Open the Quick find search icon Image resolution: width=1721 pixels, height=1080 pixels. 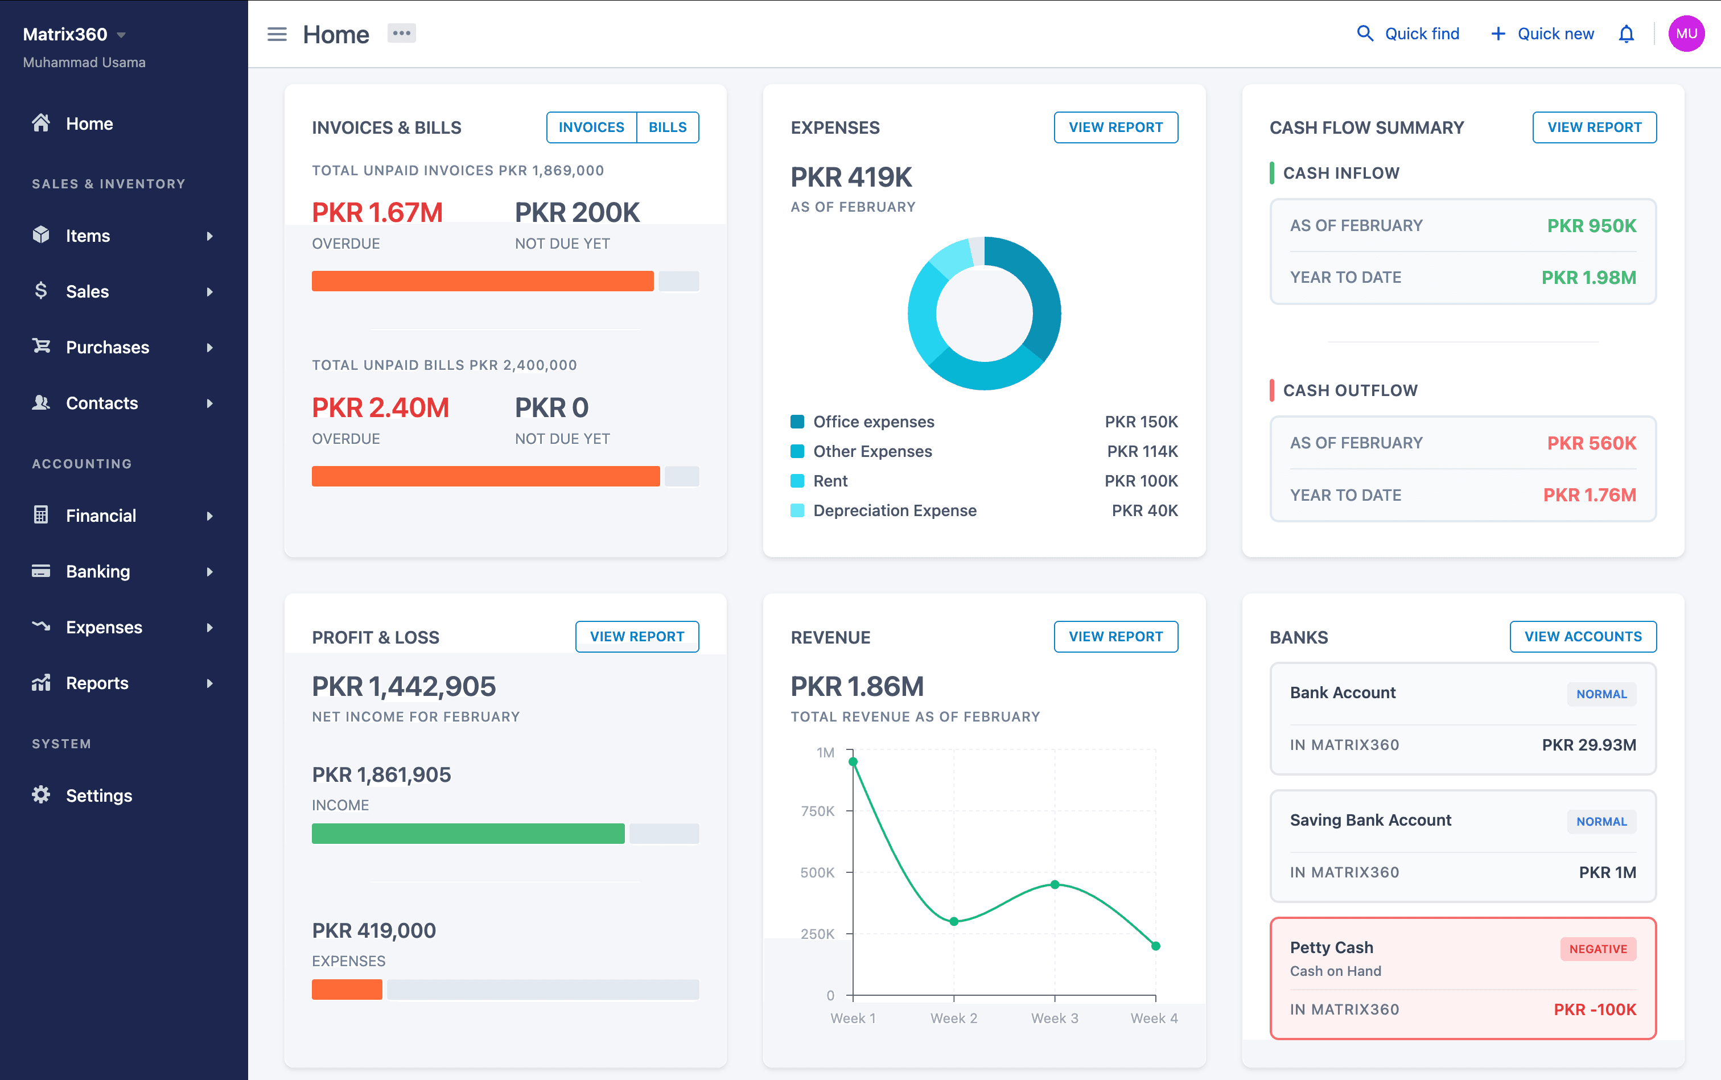(1365, 33)
